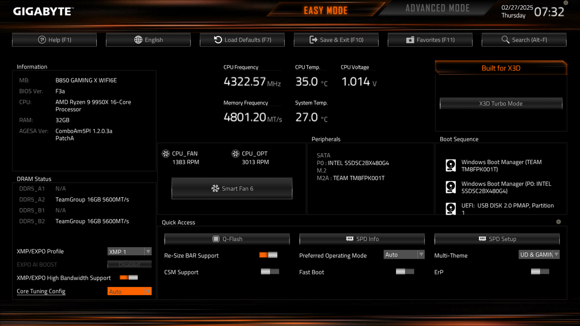
Task: Switch to Advanced Mode tab
Action: 437,9
